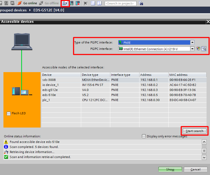Open the Accessible devices toolbar icon
210x175 pixels.
(65, 3)
